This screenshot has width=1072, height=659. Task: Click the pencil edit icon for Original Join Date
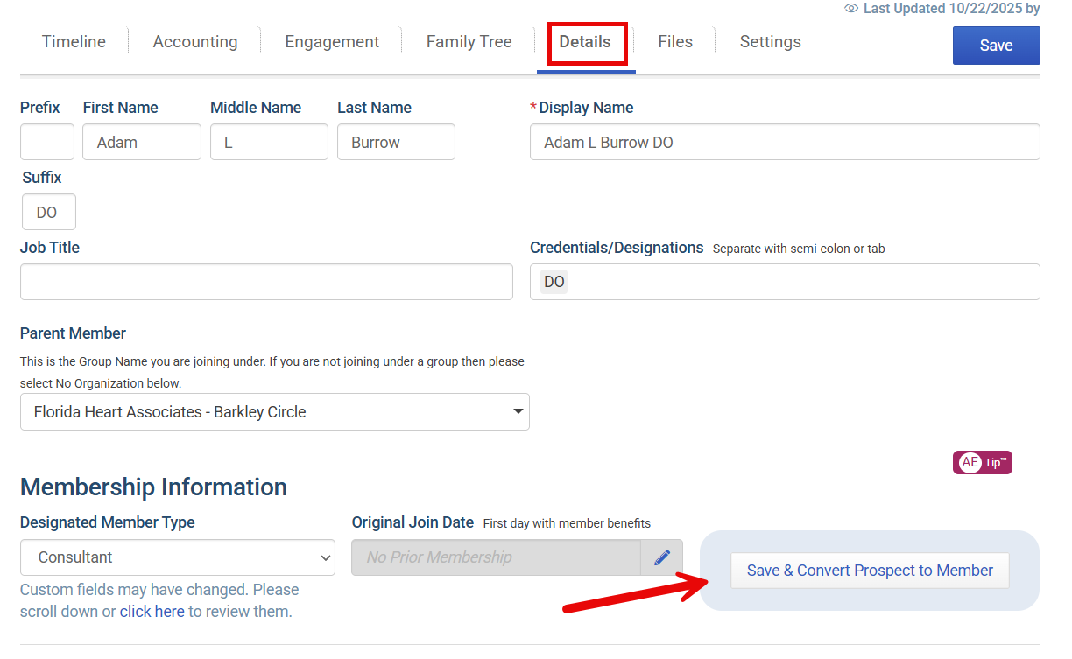(x=662, y=557)
